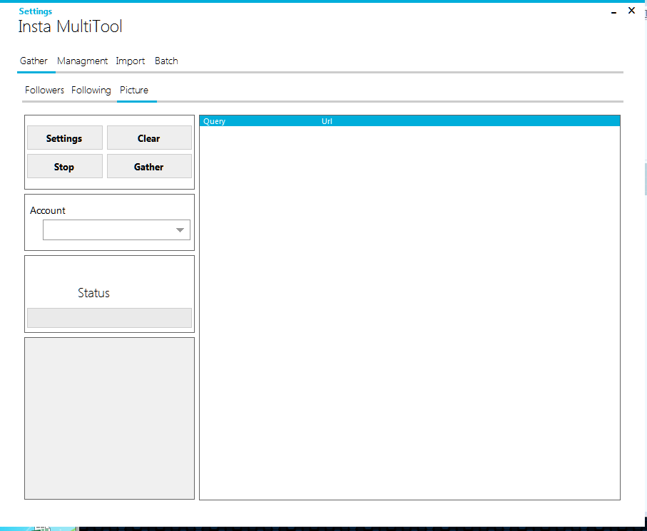Click the Status progress bar

coord(109,318)
